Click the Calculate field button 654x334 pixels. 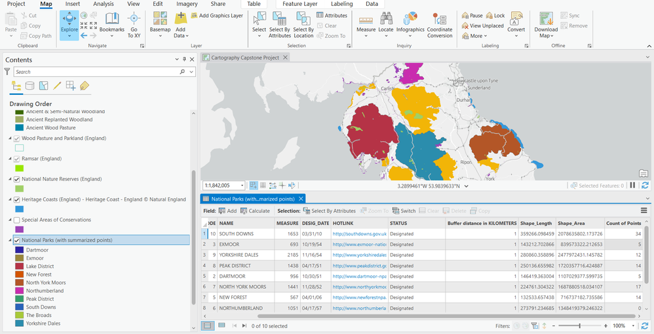[x=256, y=211]
